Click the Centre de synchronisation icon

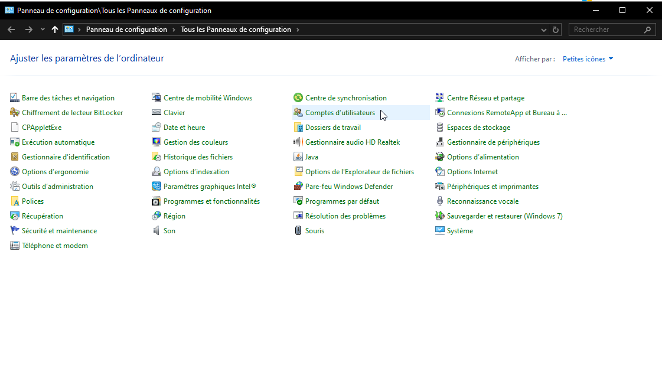[x=298, y=98]
